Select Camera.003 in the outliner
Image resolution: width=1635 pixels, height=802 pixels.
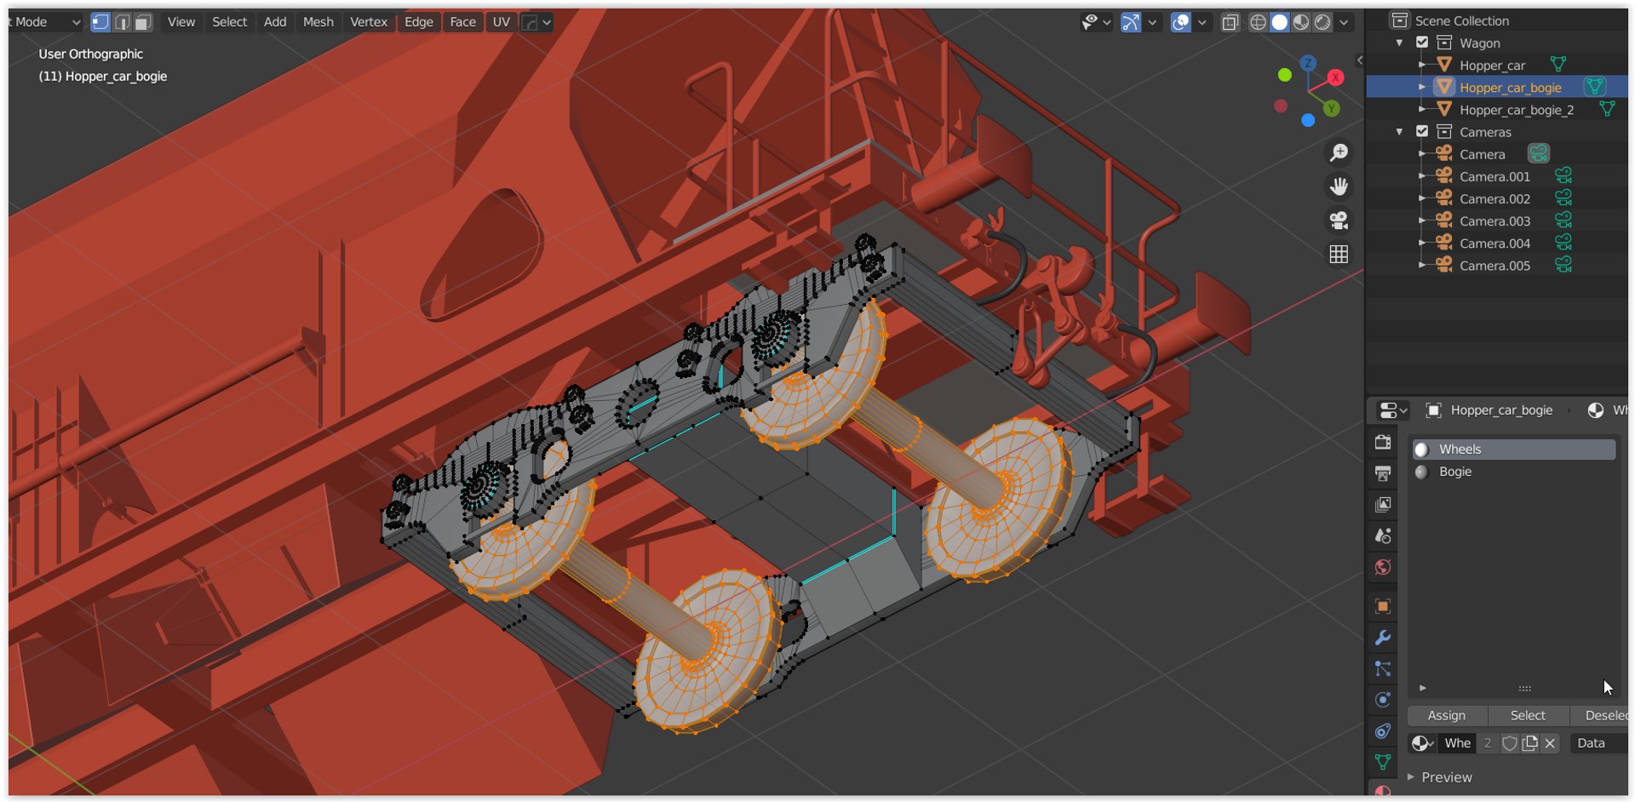[x=1494, y=221]
